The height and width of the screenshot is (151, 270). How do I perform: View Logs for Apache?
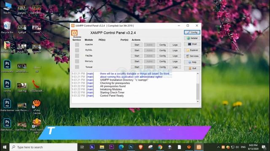tap(175, 45)
